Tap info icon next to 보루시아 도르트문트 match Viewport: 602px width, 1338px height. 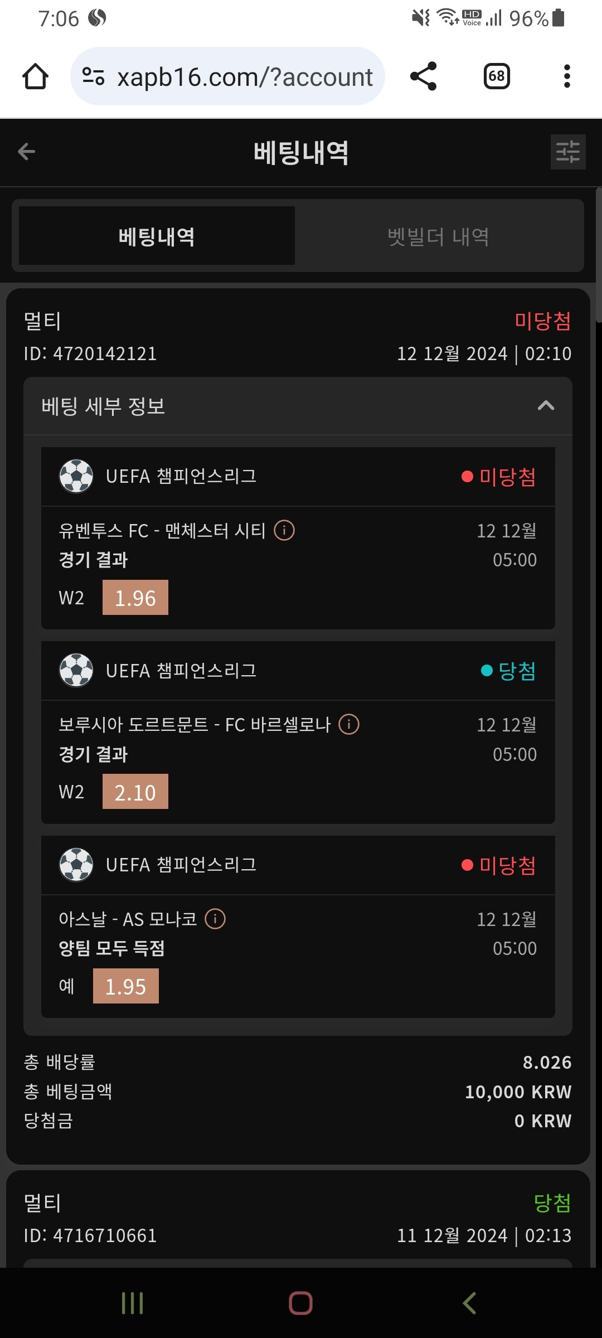(349, 724)
